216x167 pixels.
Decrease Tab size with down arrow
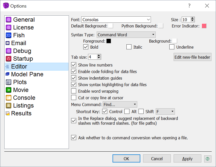[99, 58]
